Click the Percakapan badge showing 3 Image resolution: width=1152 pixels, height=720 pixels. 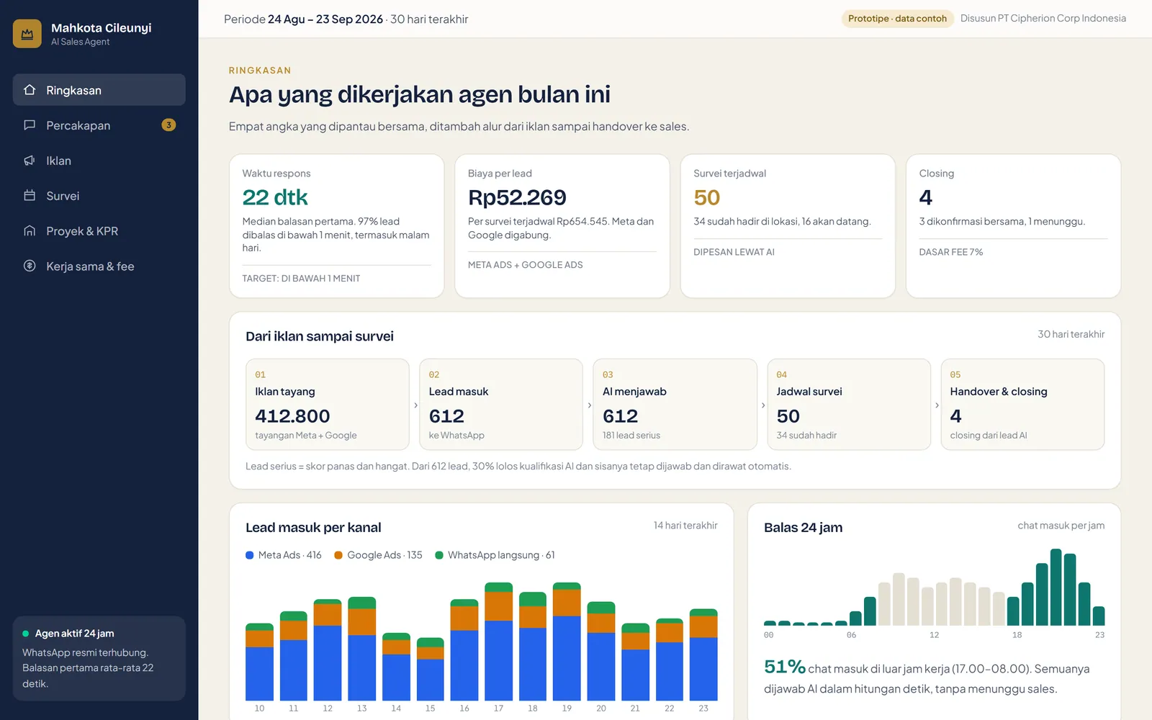pyautogui.click(x=168, y=125)
